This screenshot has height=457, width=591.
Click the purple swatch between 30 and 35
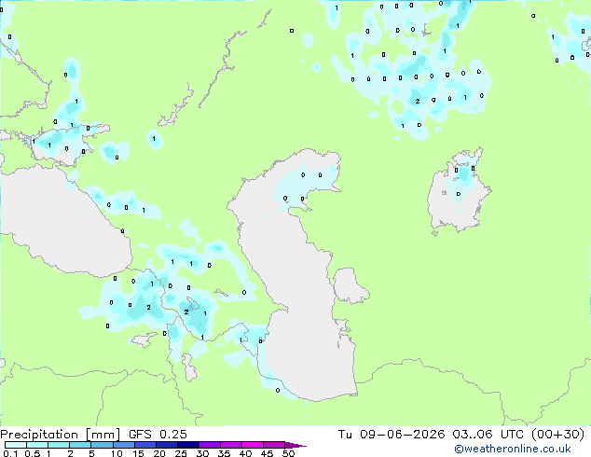click(209, 445)
